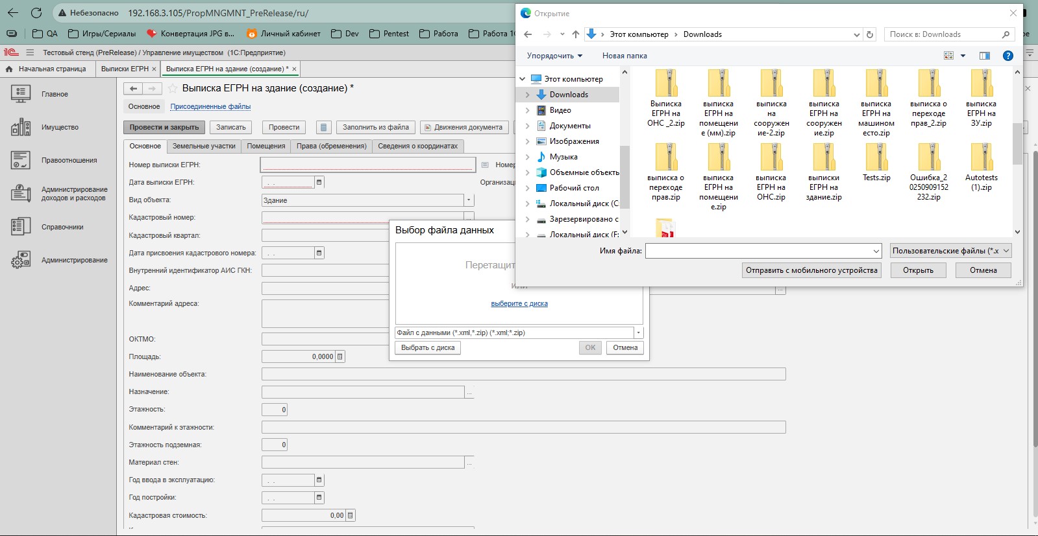Screen dimensions: 1038x536
Task: Go up one folder level in file dialog
Action: coord(575,34)
